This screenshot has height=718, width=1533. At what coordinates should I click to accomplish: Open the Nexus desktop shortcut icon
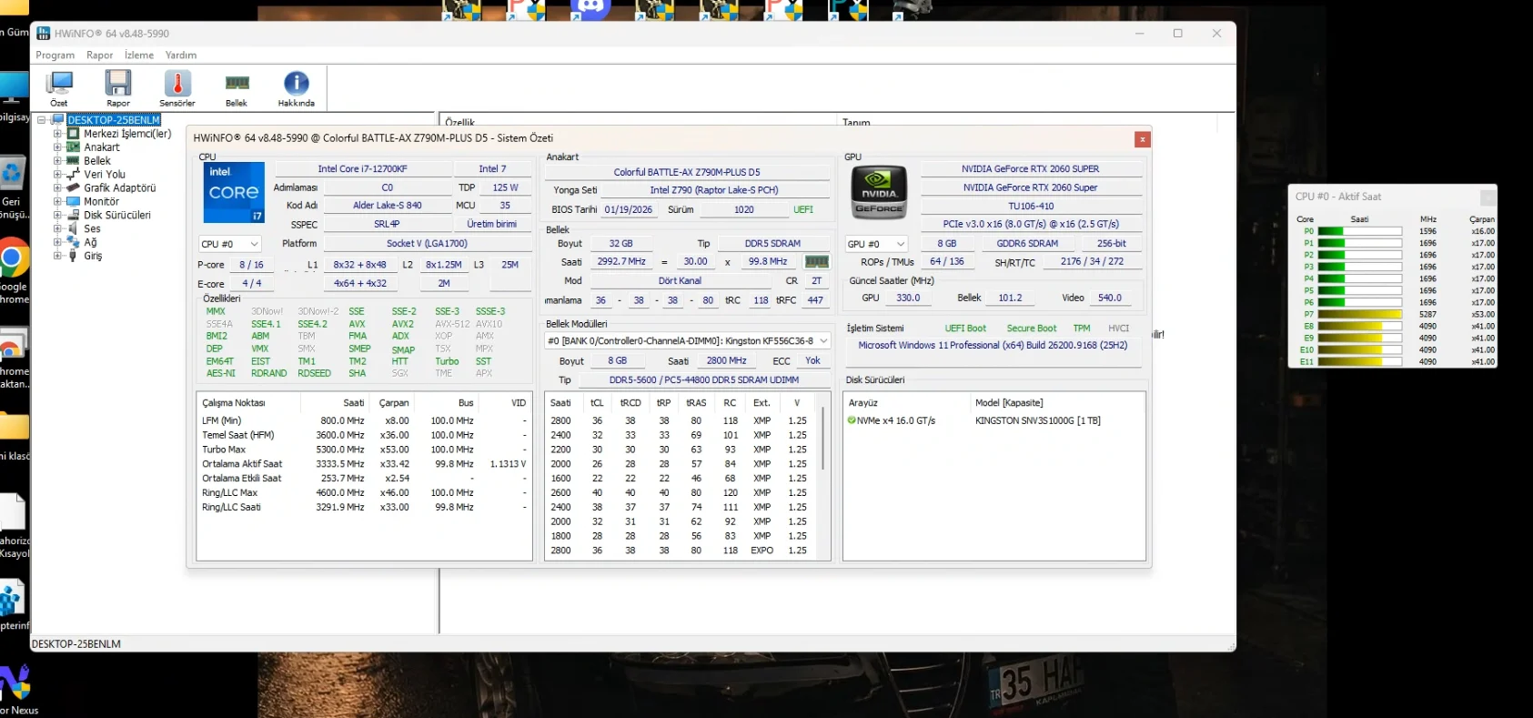coord(15,683)
